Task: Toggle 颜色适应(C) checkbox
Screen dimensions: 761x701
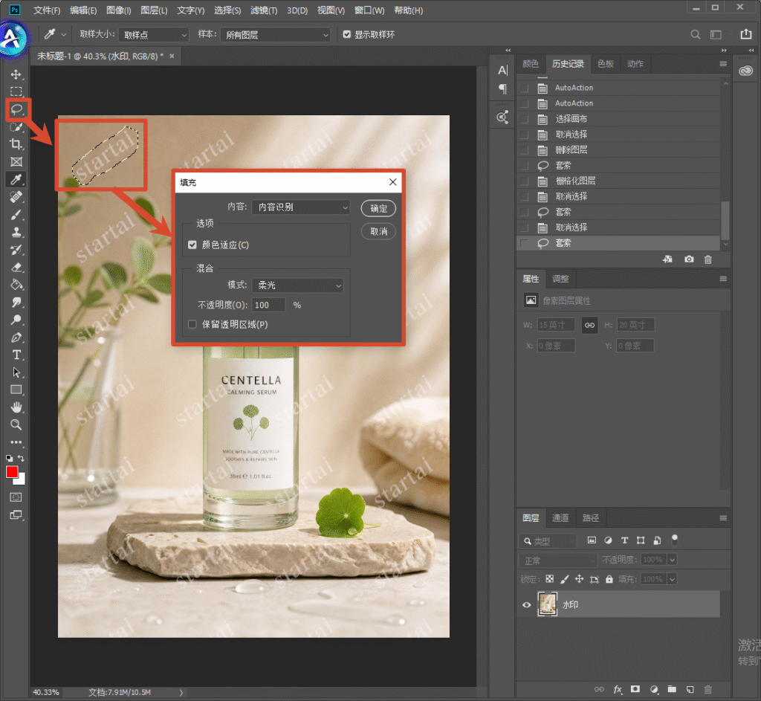Action: [x=192, y=245]
